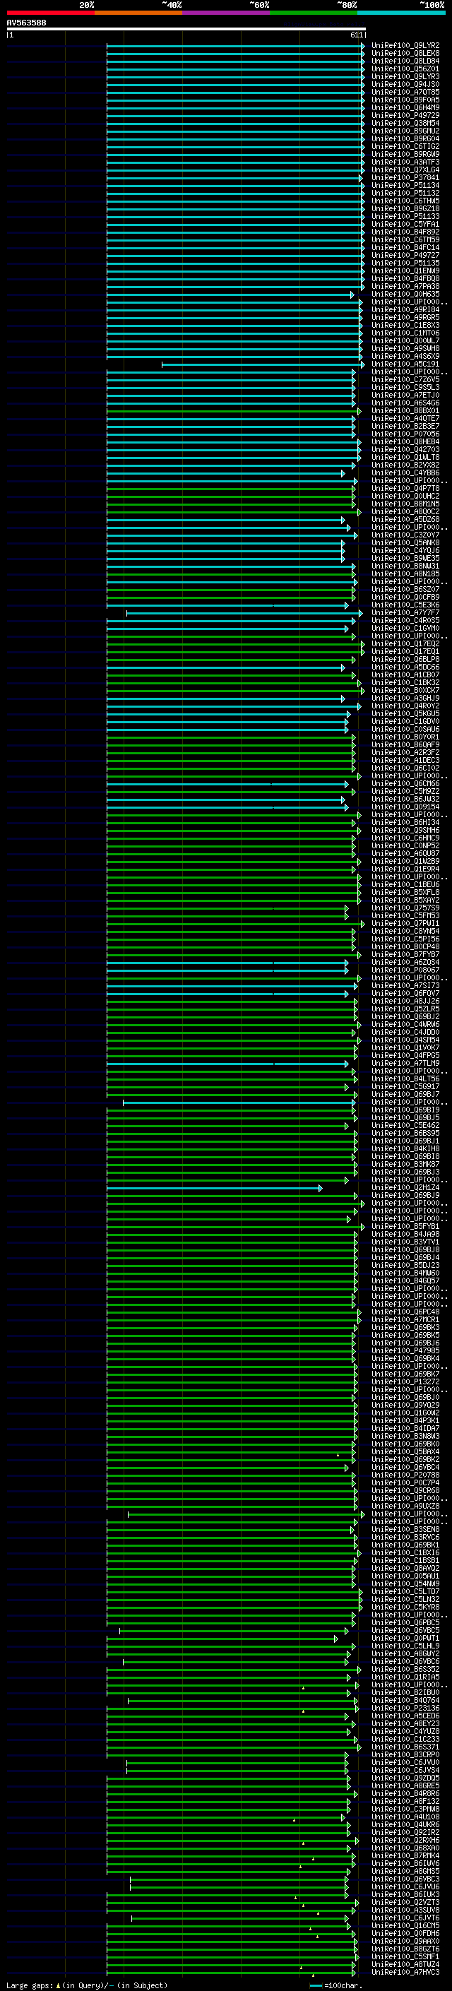Select hit label UniRef100_A8Q0C2

click(x=405, y=511)
